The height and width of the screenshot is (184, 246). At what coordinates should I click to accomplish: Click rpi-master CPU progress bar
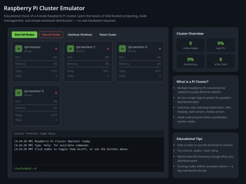tap(36, 60)
